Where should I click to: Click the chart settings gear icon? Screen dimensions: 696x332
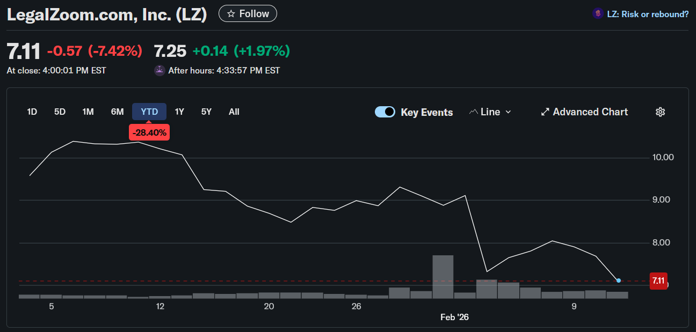click(660, 112)
